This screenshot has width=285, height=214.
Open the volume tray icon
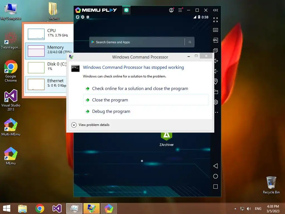pos(249,208)
